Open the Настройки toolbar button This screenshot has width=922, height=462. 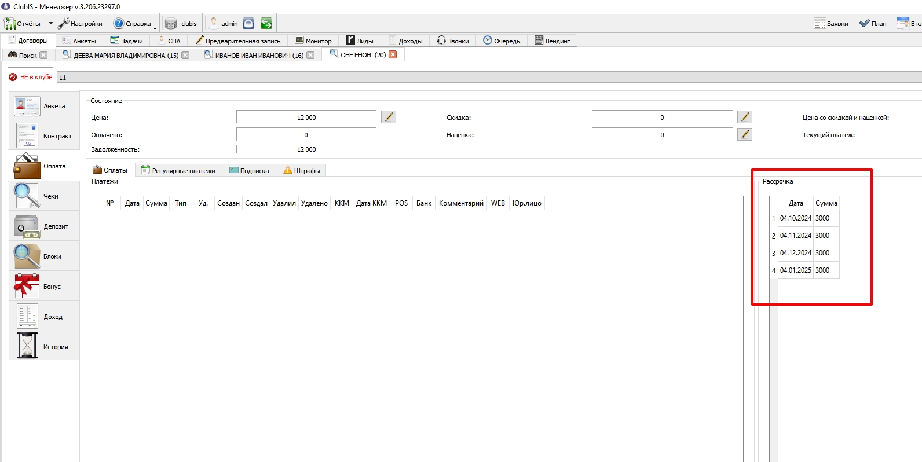(x=80, y=24)
